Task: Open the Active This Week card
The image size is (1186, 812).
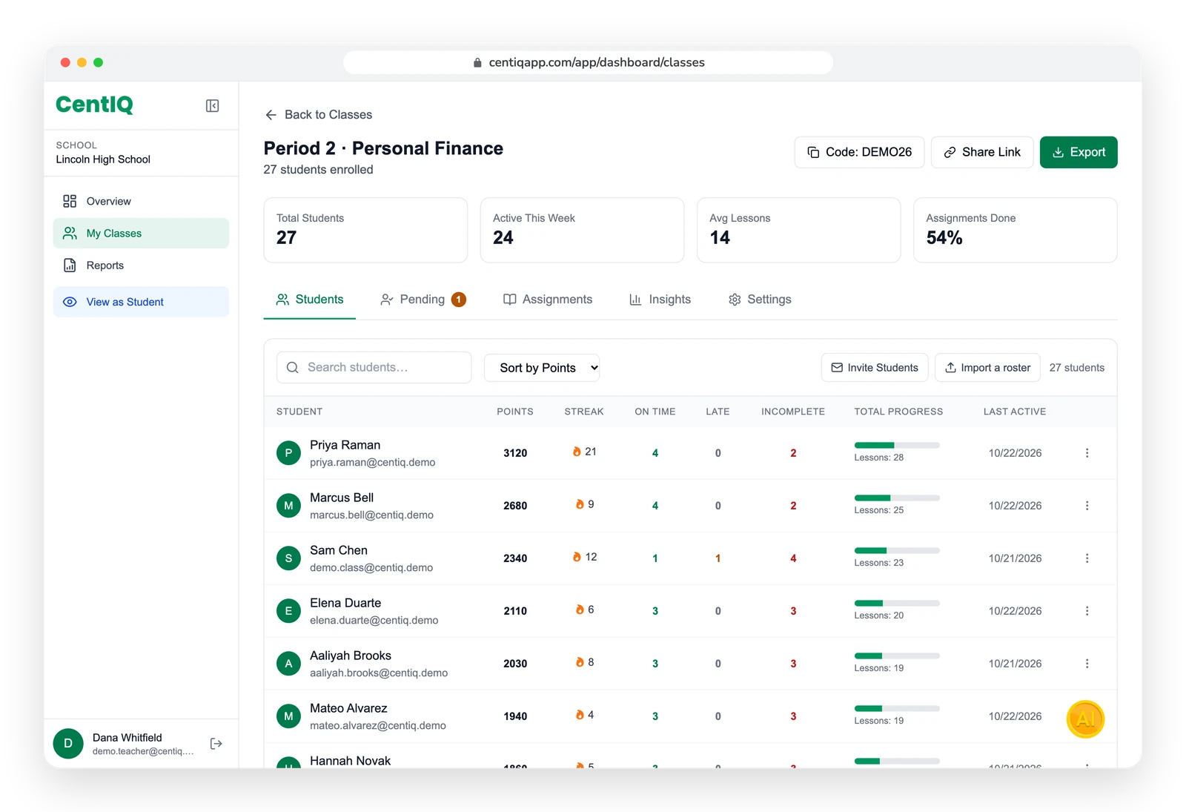Action: (582, 230)
